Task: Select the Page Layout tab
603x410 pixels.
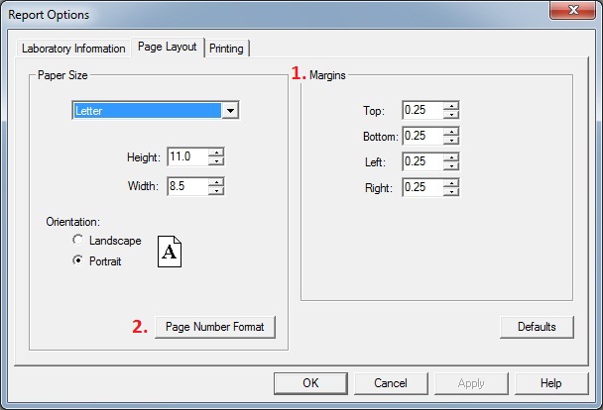Action: click(168, 47)
